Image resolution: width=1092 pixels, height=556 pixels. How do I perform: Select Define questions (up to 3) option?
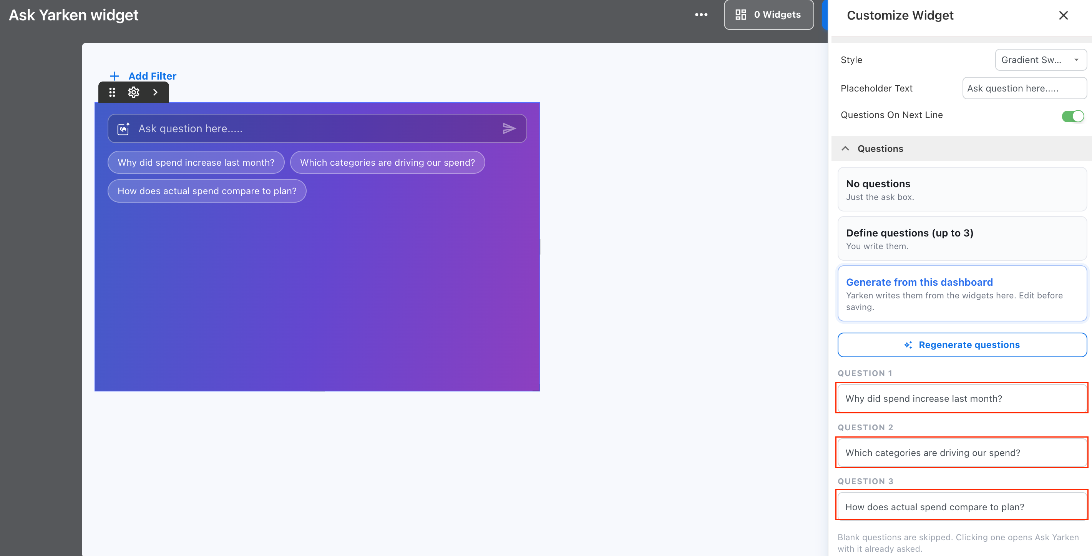point(962,238)
